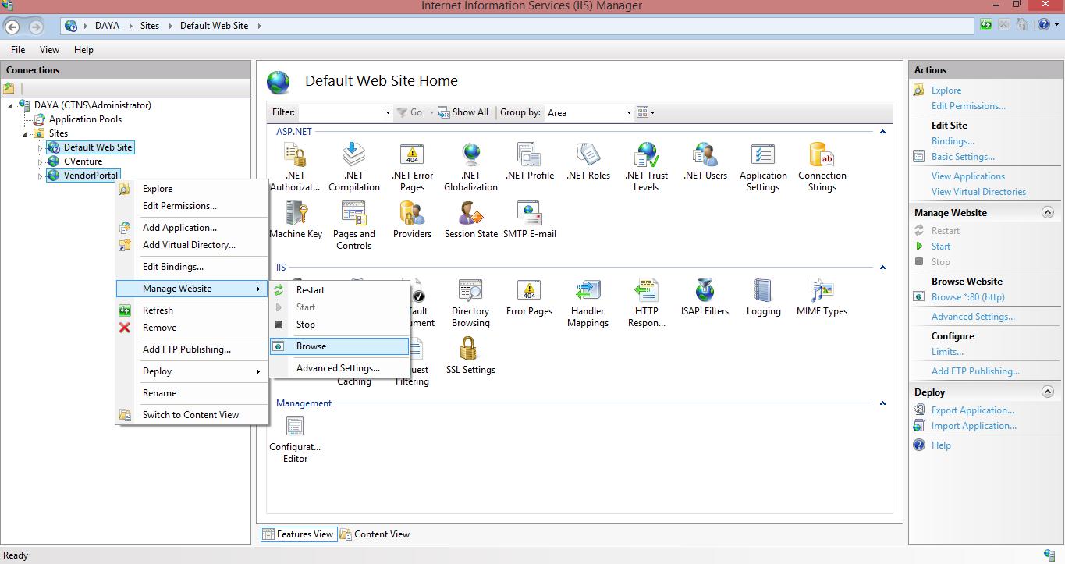Image resolution: width=1065 pixels, height=564 pixels.
Task: Expand the CVenture site node
Action: click(41, 162)
